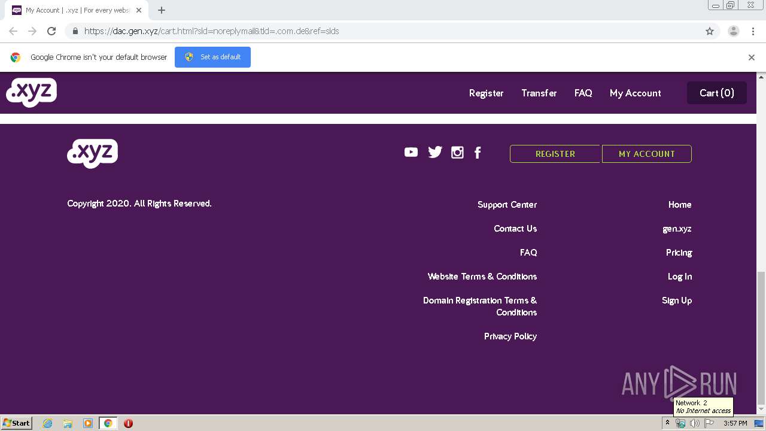Open the Windows Start menu

coord(16,423)
